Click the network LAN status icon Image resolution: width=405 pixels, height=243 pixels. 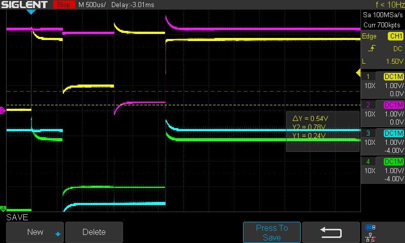point(370,236)
